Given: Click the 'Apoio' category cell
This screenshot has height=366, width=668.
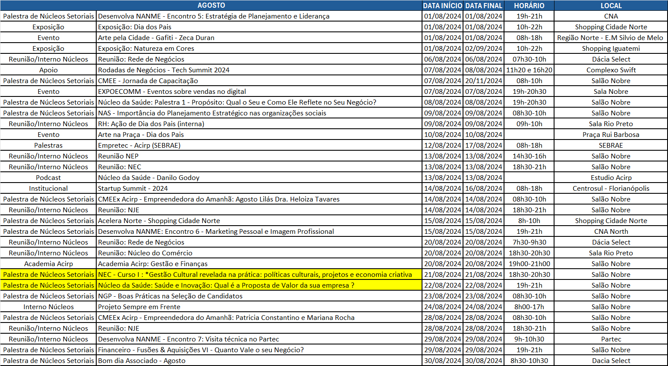Looking at the screenshot, I should point(48,70).
